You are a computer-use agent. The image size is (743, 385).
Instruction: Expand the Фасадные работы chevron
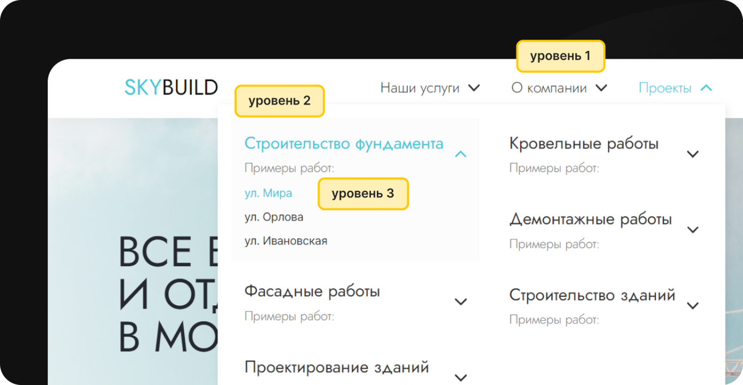(x=460, y=302)
